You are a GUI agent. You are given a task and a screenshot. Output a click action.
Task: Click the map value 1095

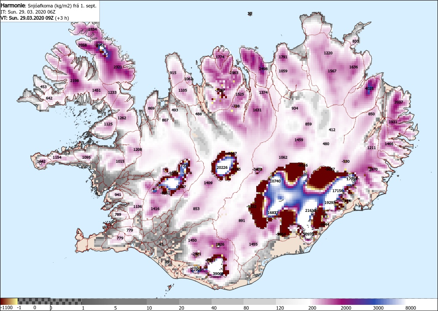tap(86, 157)
